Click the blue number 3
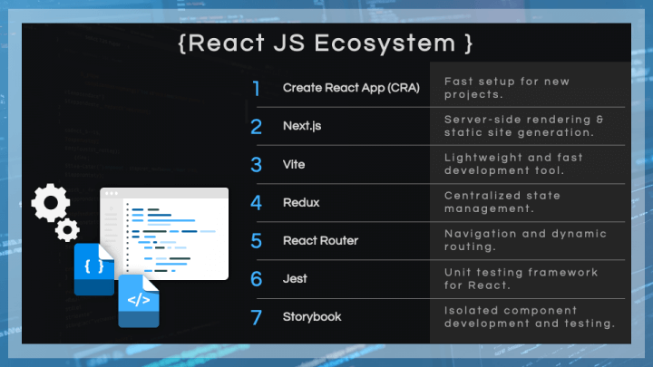Image resolution: width=653 pixels, height=367 pixels. [x=256, y=165]
